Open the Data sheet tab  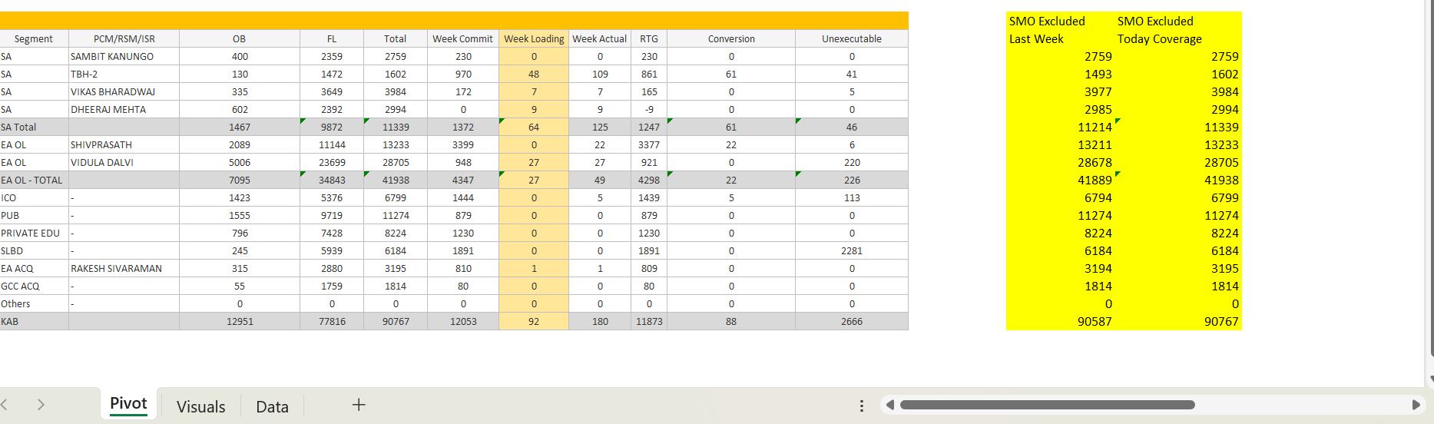pos(272,406)
